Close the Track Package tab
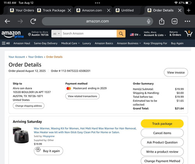The image size is (195, 164). [69, 10]
